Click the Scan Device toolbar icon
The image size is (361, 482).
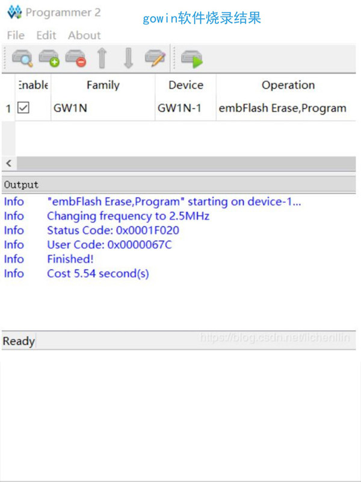point(22,58)
